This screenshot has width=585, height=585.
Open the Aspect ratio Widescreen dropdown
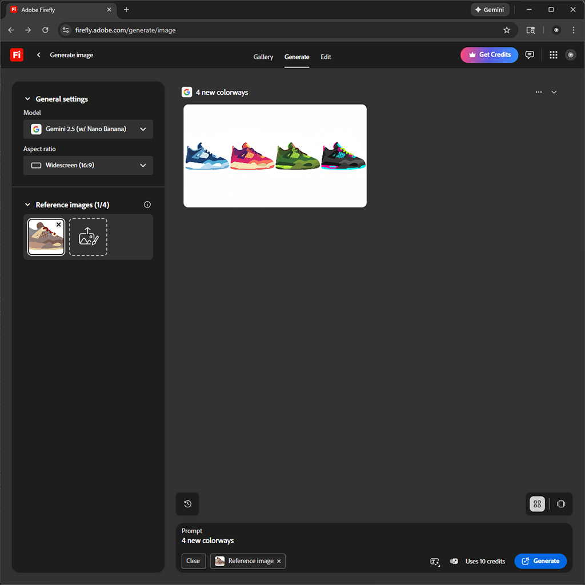(x=88, y=165)
